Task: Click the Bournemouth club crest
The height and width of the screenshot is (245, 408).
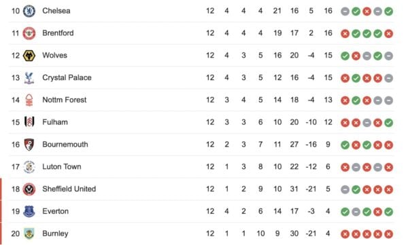Action: (x=29, y=145)
